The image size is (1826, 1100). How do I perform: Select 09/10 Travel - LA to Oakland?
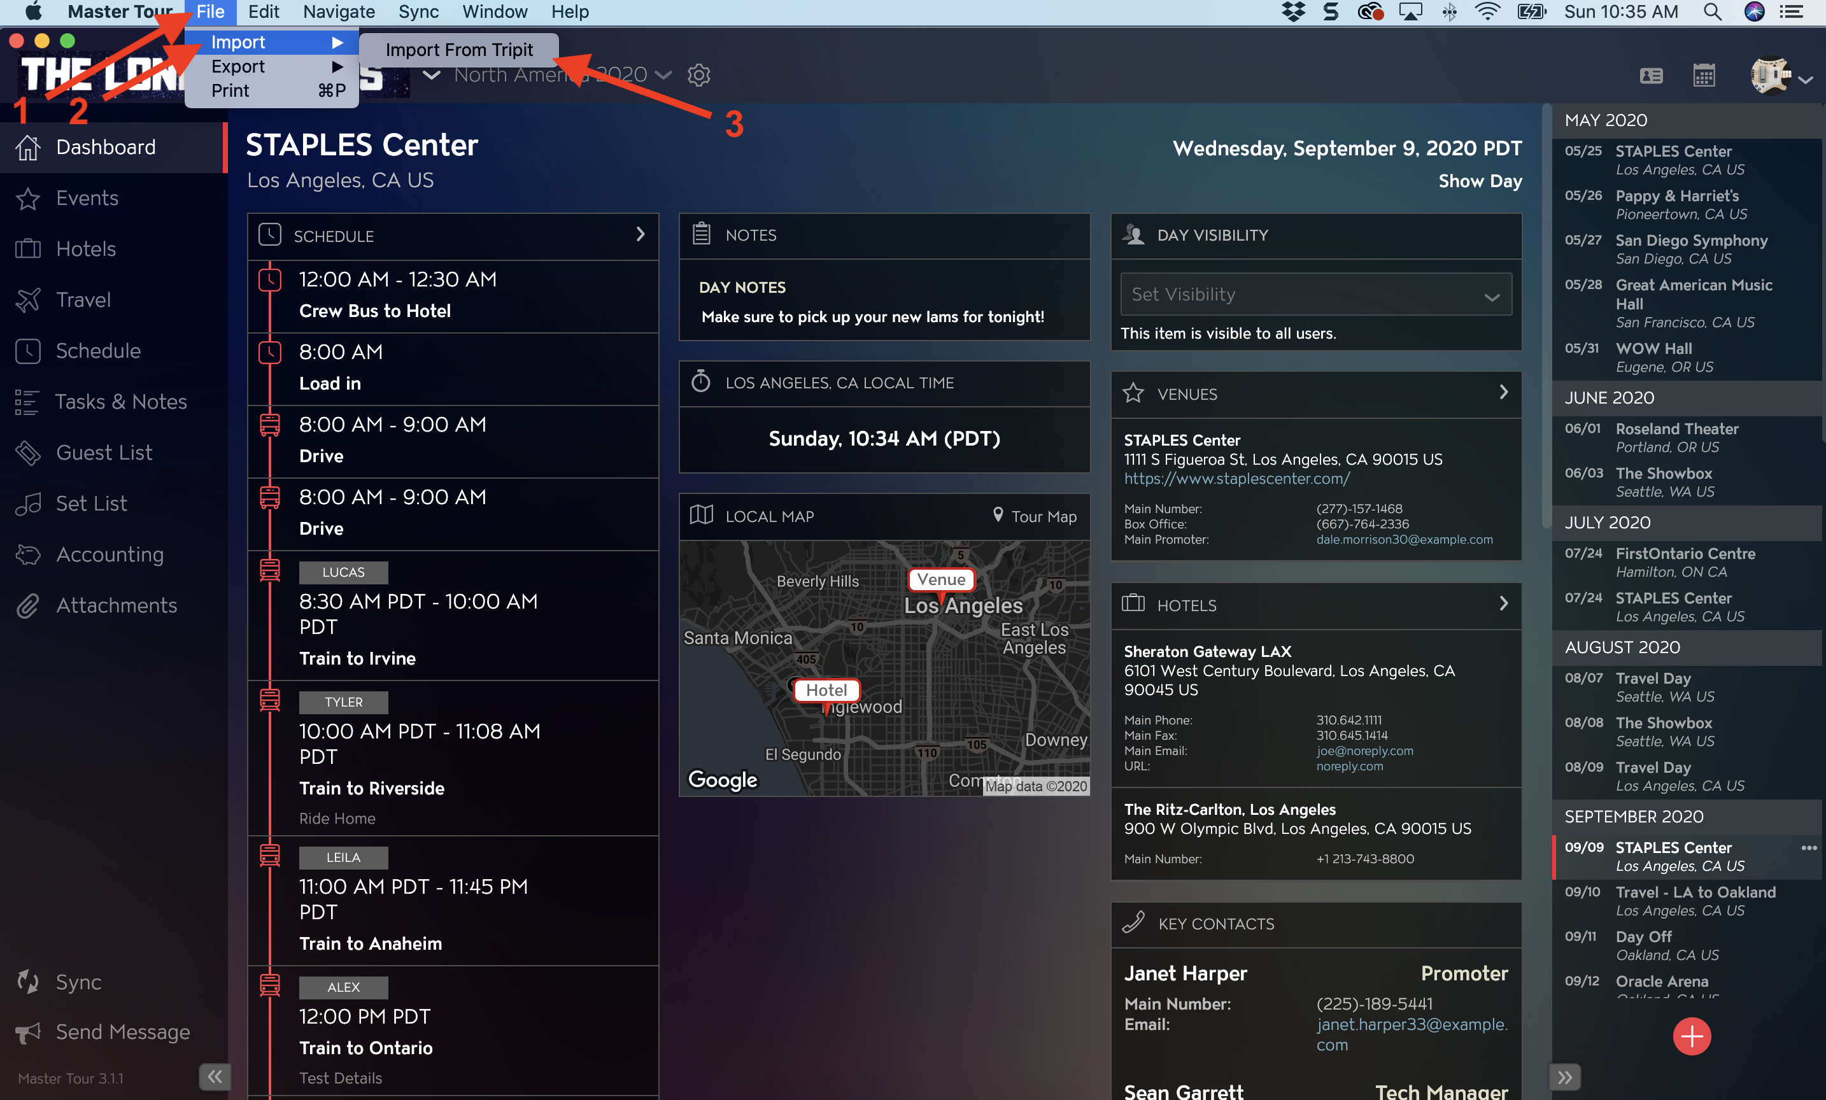[1687, 901]
